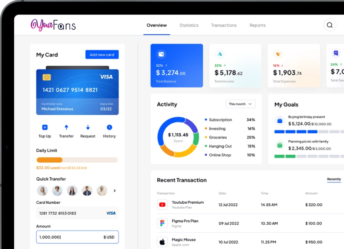Viewport: 344px width, 249px height.
Task: Click the green calendar goal icon
Action: pyautogui.click(x=280, y=145)
